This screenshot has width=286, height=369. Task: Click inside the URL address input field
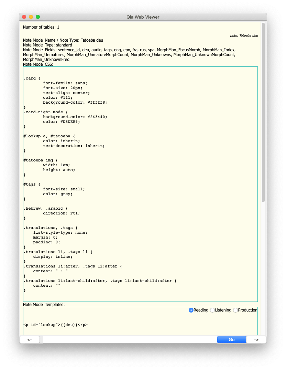click(x=127, y=339)
